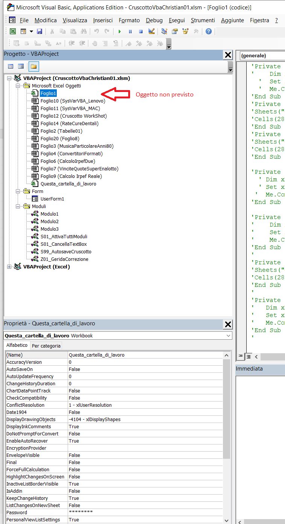
Task: Open the (generale) object combo box
Action: (x=262, y=55)
